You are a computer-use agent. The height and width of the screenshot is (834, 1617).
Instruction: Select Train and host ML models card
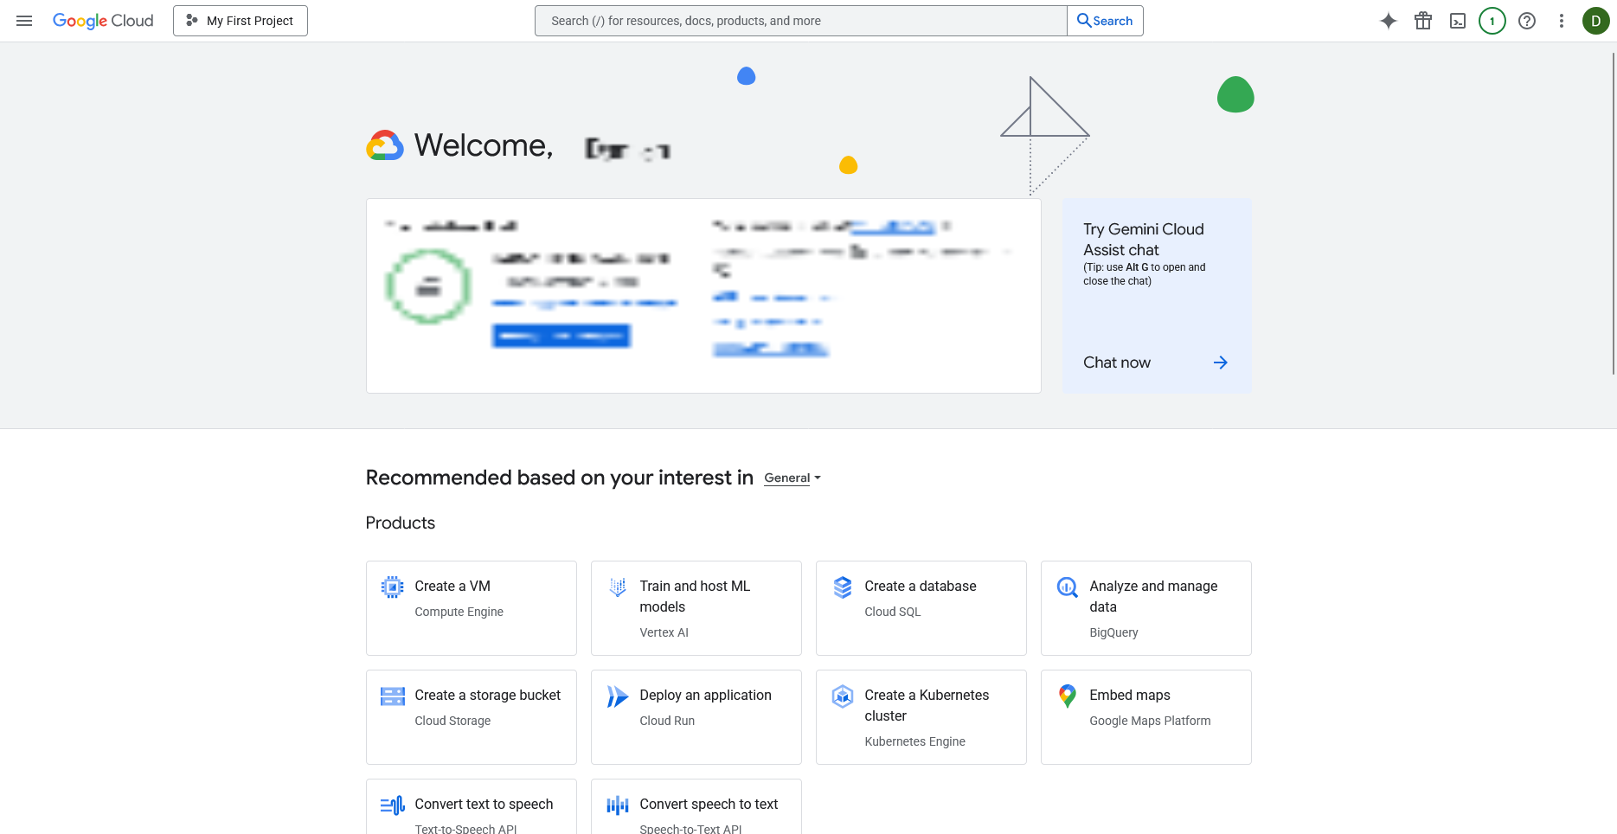click(696, 607)
